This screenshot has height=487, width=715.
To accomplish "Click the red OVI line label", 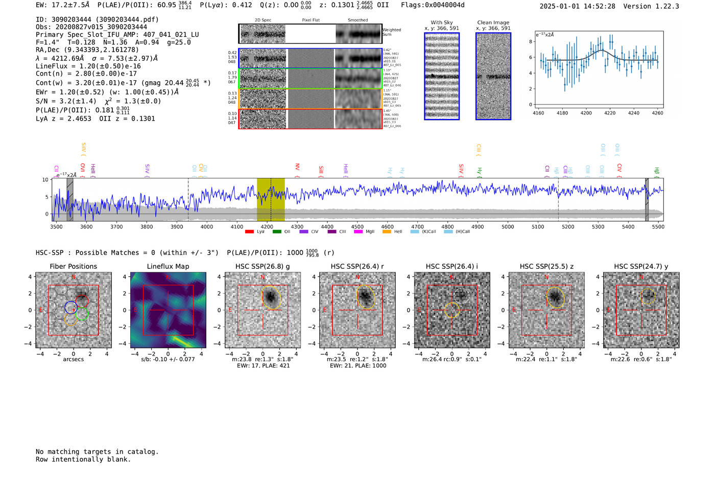I will tap(83, 170).
